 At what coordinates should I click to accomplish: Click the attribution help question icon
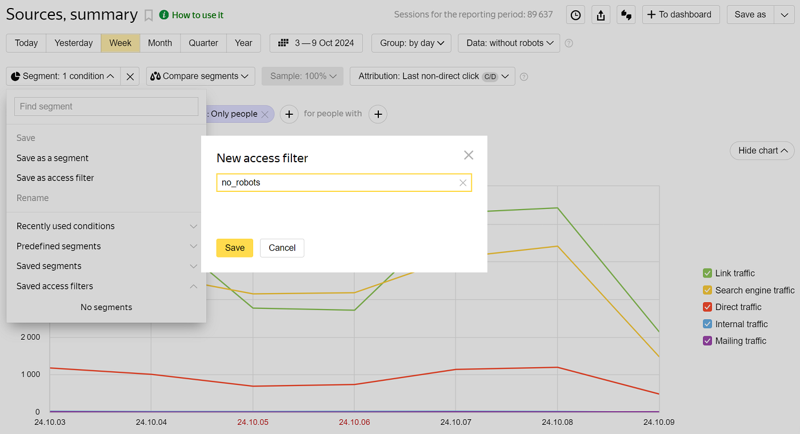(524, 77)
